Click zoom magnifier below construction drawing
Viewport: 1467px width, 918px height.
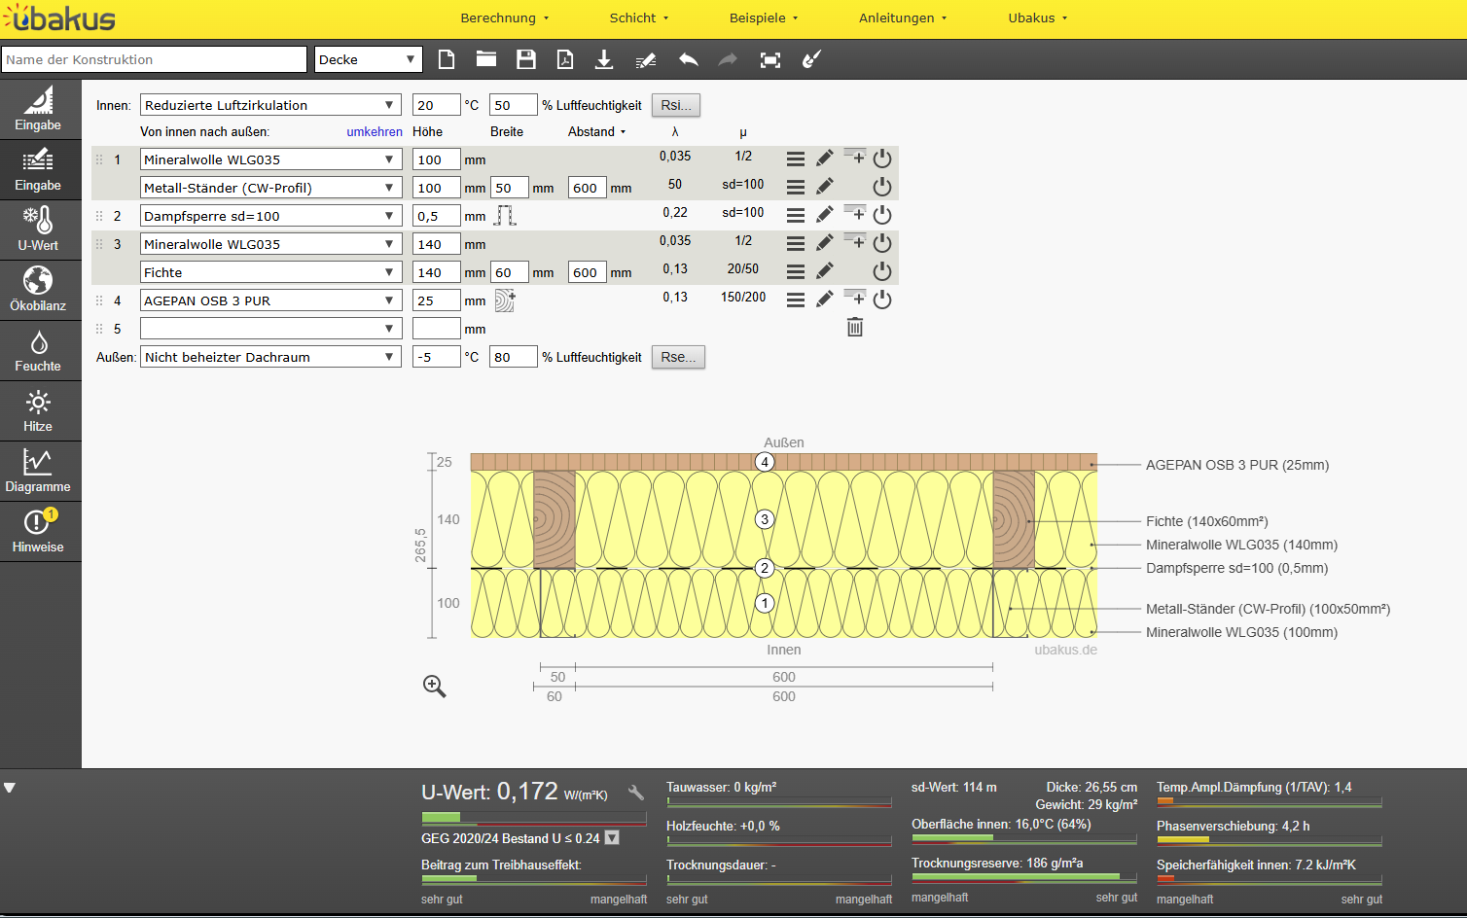point(435,687)
